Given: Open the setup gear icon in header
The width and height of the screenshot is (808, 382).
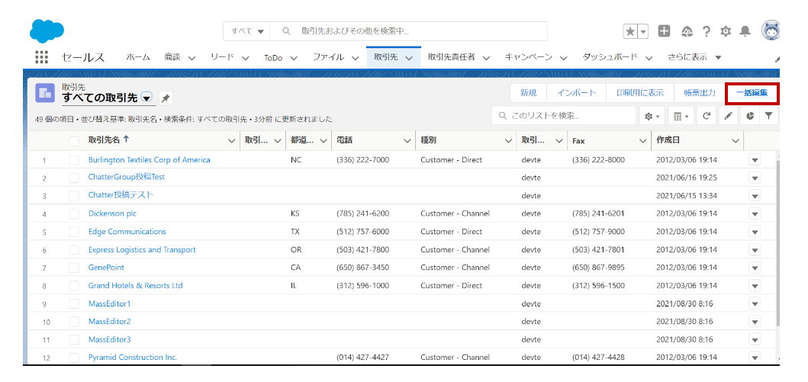Looking at the screenshot, I should 726,31.
